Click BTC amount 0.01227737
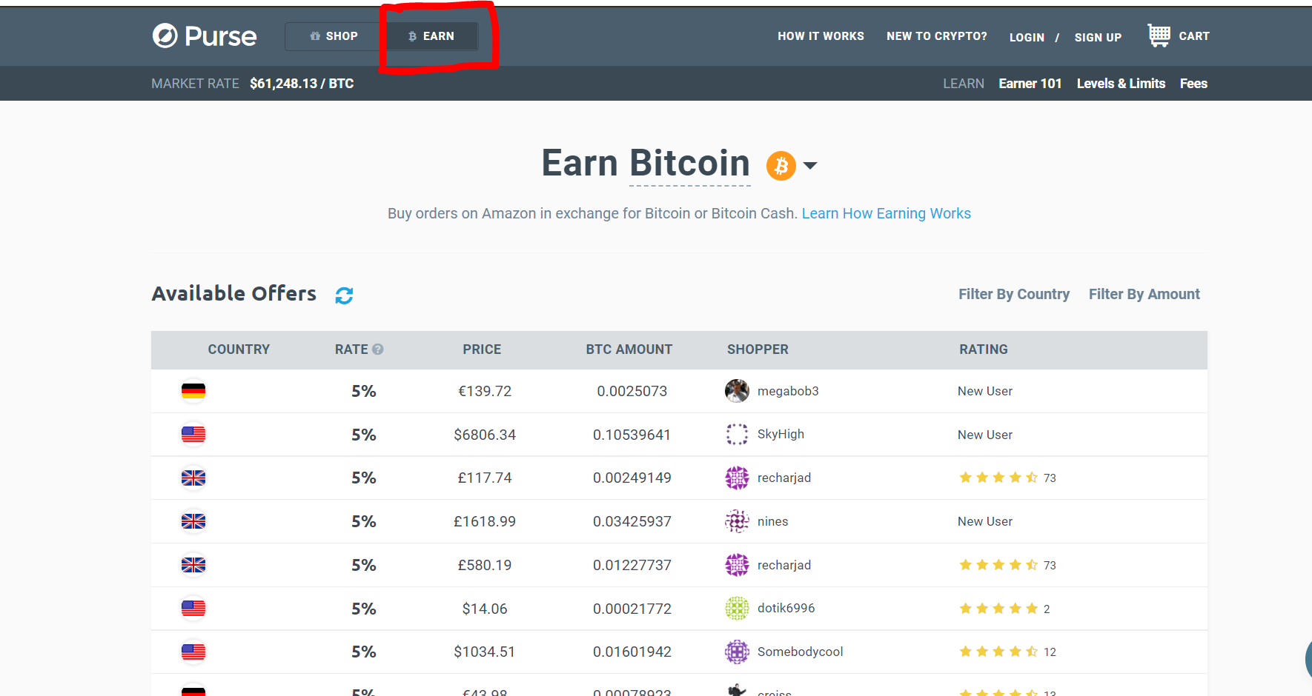 (x=632, y=565)
